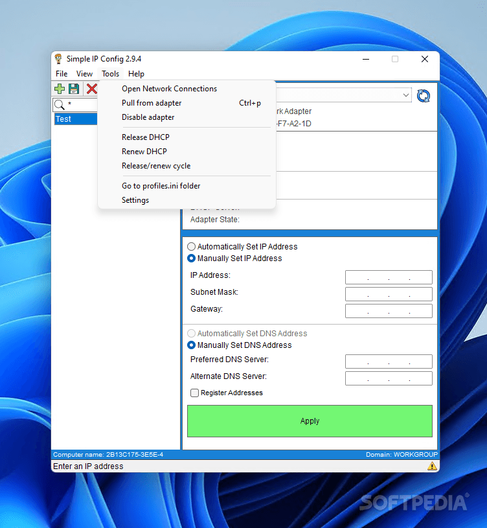Choose Renew DHCP

tap(187, 152)
